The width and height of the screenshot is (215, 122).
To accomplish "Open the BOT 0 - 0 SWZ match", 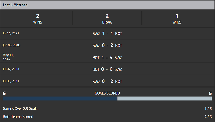I will tap(107, 69).
